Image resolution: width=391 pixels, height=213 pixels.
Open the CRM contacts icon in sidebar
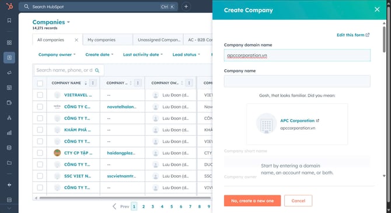[9, 58]
